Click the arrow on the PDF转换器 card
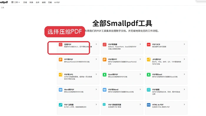206x116 pixels. point(140,44)
